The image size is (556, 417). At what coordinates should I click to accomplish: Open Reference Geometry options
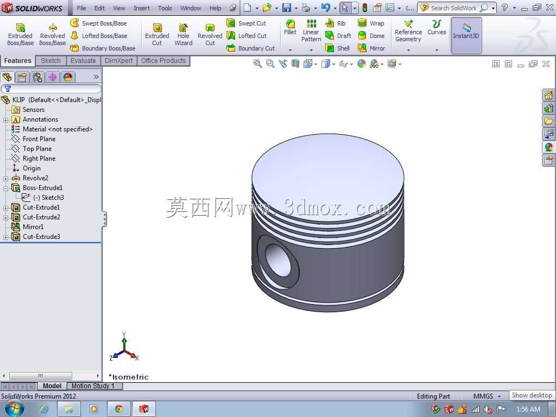[408, 31]
